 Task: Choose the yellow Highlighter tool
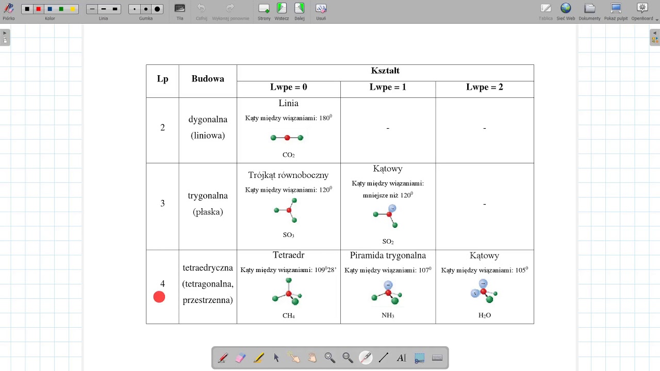pos(258,358)
